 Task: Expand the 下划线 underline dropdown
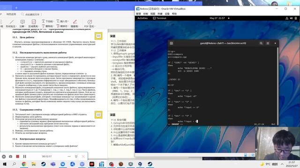tap(53, 21)
